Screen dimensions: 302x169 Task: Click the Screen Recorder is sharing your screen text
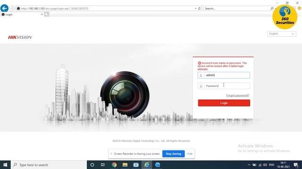pos(137,154)
